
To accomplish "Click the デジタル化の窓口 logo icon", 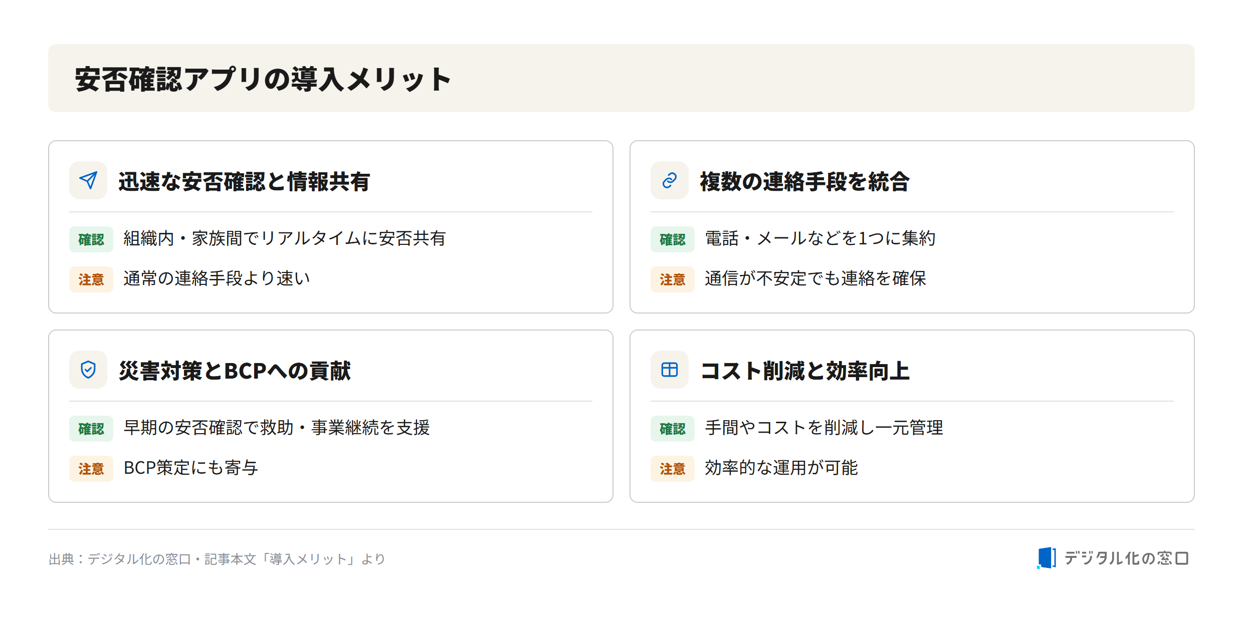I will pyautogui.click(x=1047, y=558).
